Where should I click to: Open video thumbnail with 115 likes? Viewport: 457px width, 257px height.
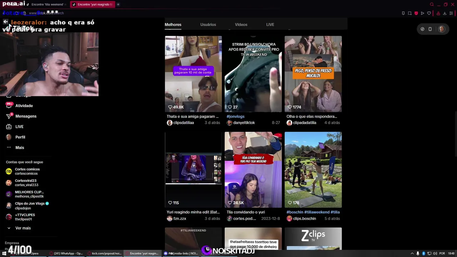[x=193, y=170]
